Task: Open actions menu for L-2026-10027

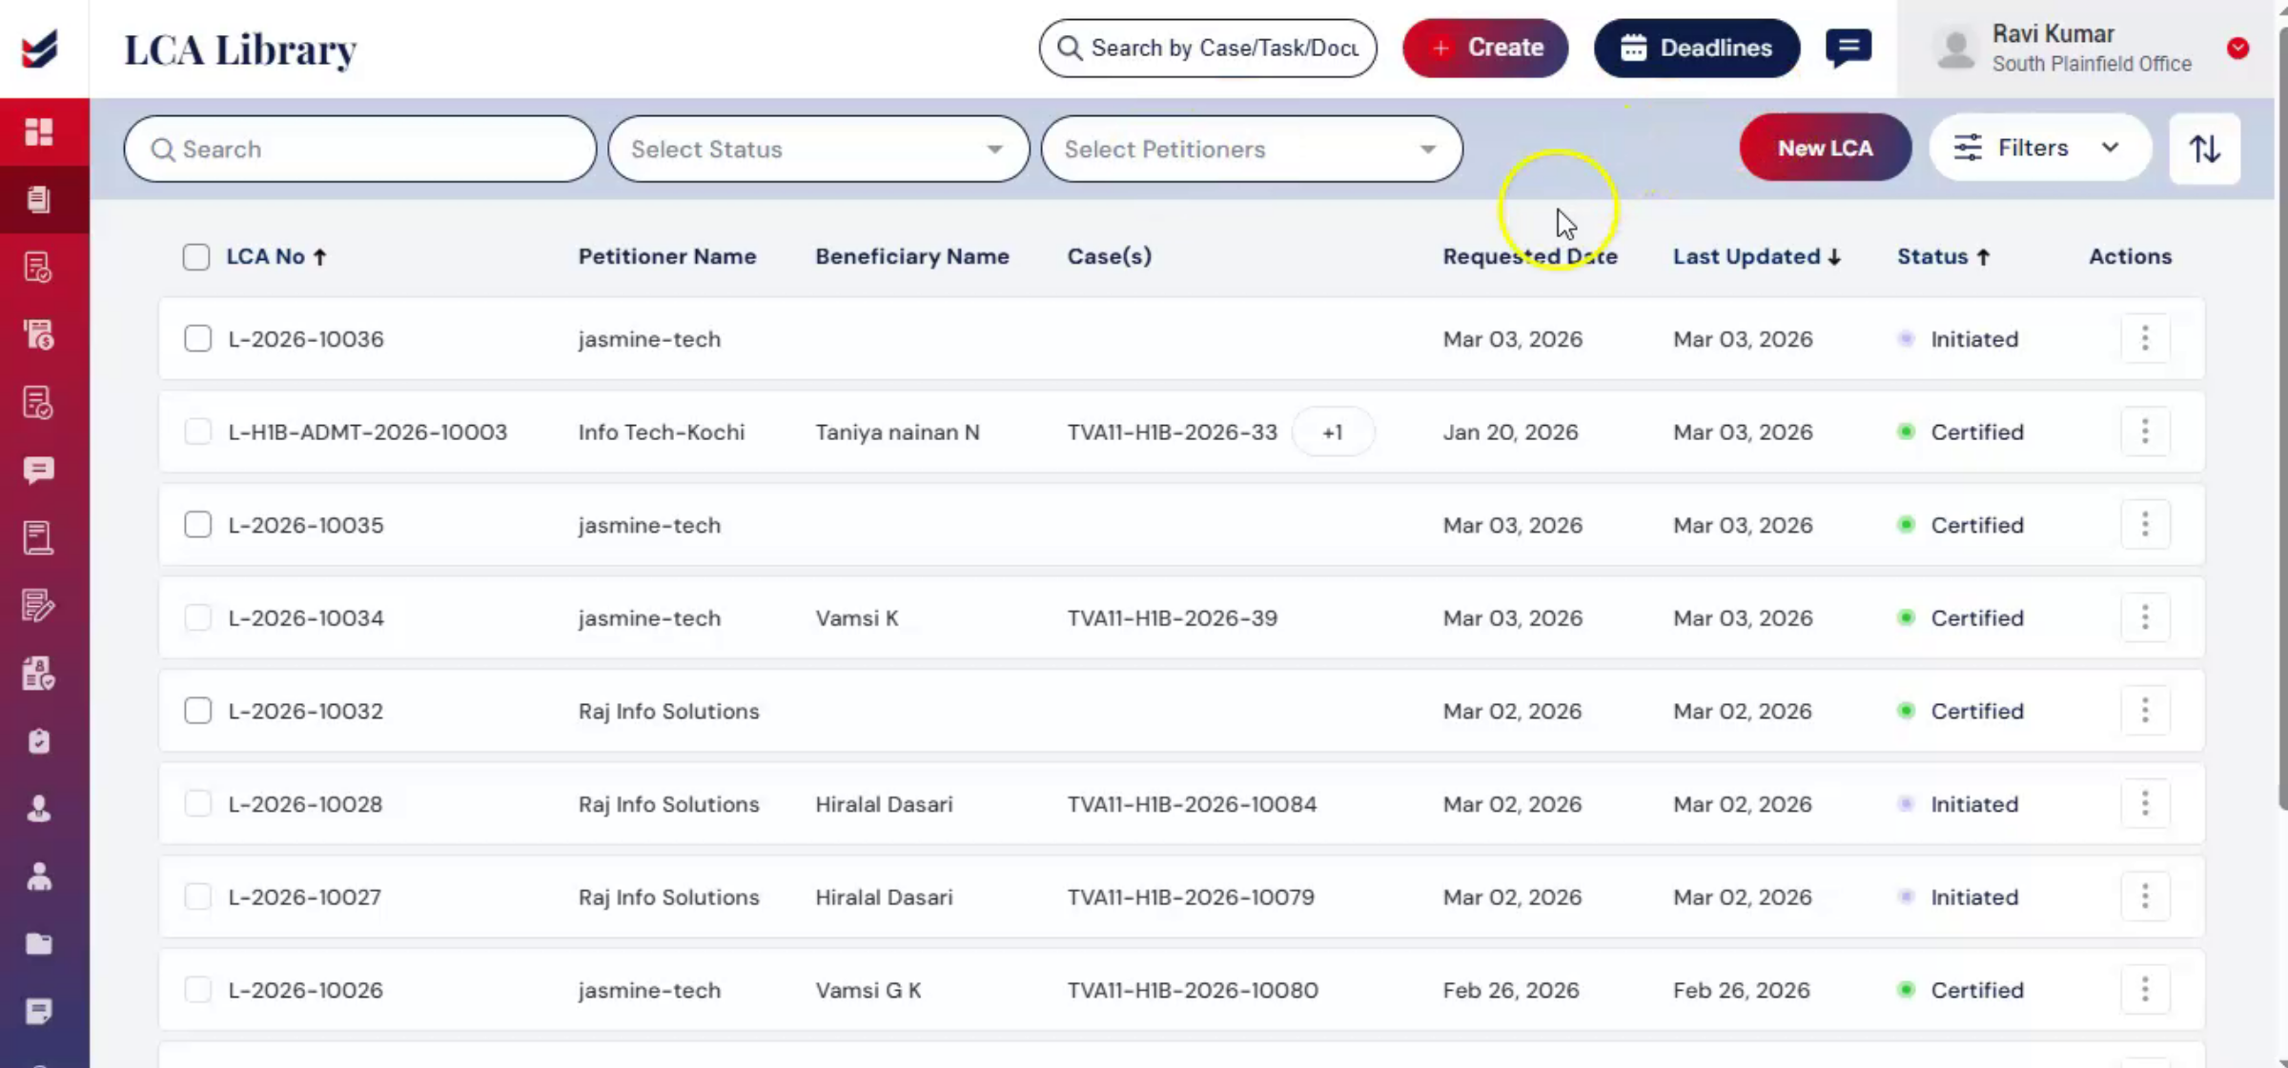Action: 2145,897
